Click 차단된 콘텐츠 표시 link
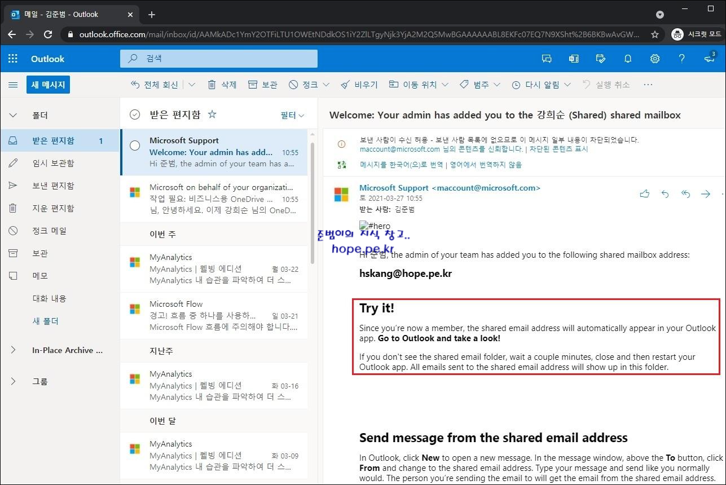This screenshot has width=726, height=485. tap(558, 149)
